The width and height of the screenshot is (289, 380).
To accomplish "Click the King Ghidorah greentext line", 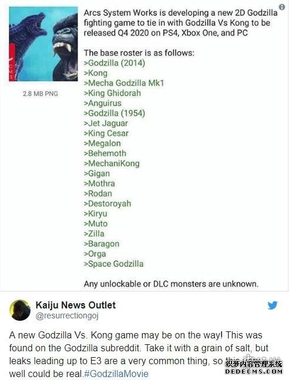I will click(x=112, y=93).
